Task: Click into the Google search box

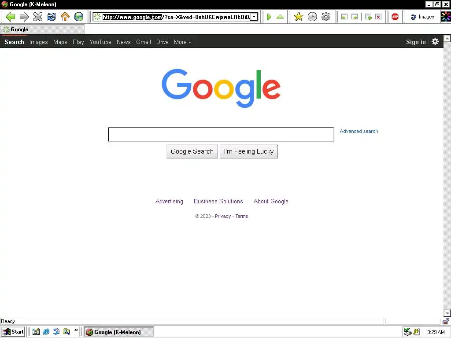Action: pos(221,135)
